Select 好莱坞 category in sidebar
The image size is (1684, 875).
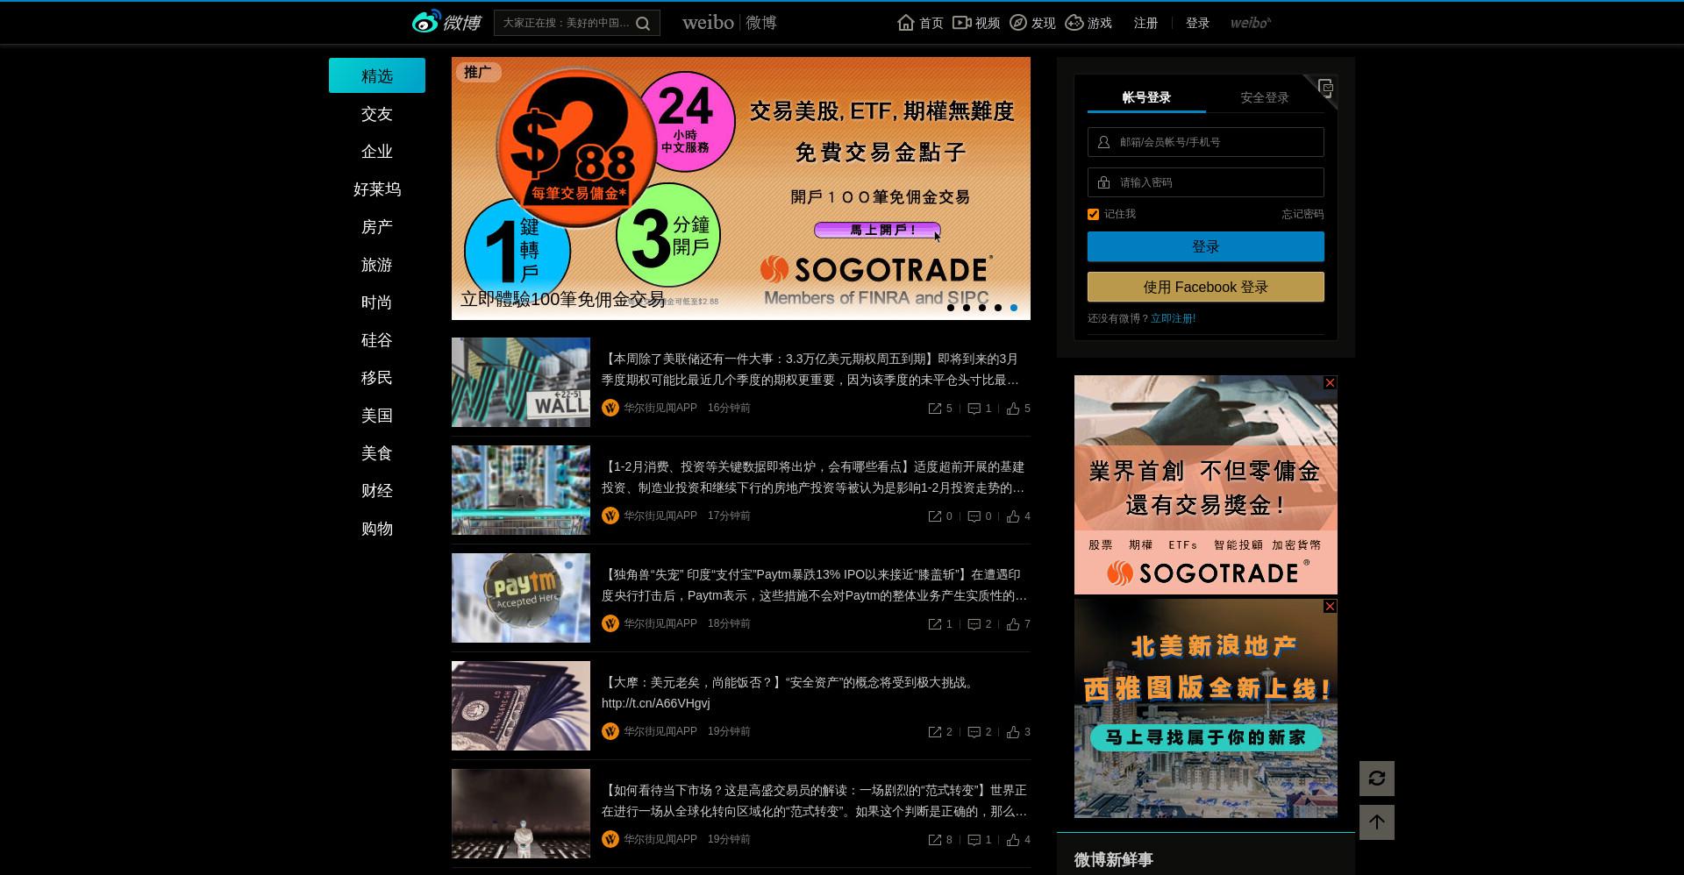tap(377, 189)
